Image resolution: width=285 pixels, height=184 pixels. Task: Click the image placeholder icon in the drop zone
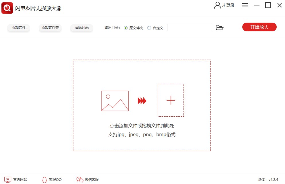[x=115, y=101]
